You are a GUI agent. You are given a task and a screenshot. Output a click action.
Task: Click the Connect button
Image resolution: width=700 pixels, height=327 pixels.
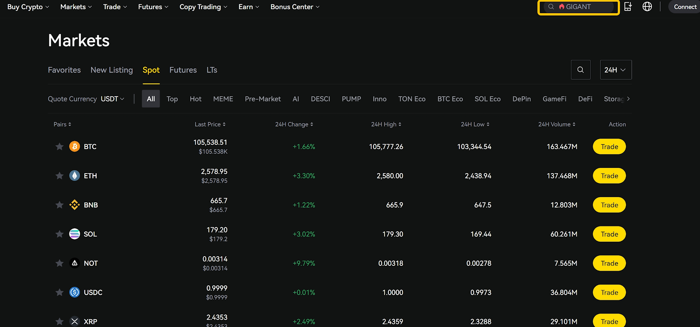pos(685,7)
